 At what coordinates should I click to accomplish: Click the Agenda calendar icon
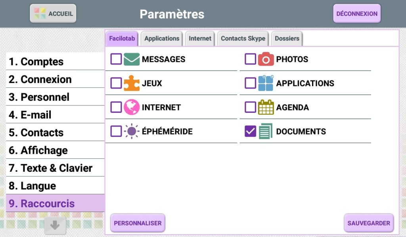(x=266, y=107)
